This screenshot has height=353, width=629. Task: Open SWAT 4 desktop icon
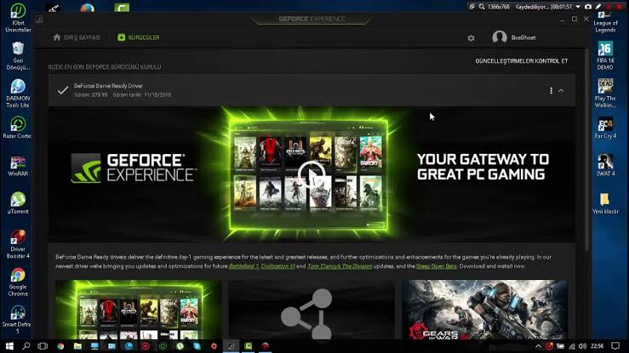(x=605, y=166)
